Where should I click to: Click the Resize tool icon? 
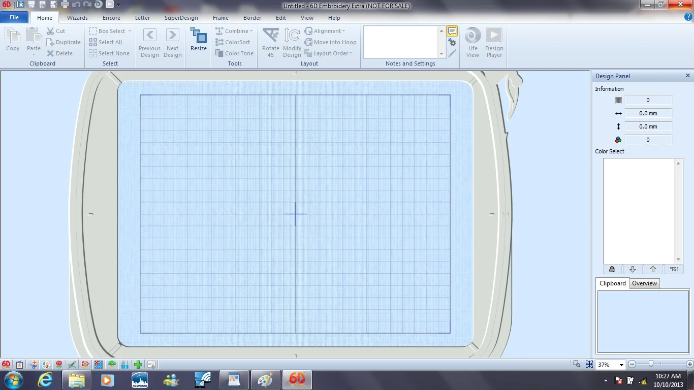[x=199, y=36]
